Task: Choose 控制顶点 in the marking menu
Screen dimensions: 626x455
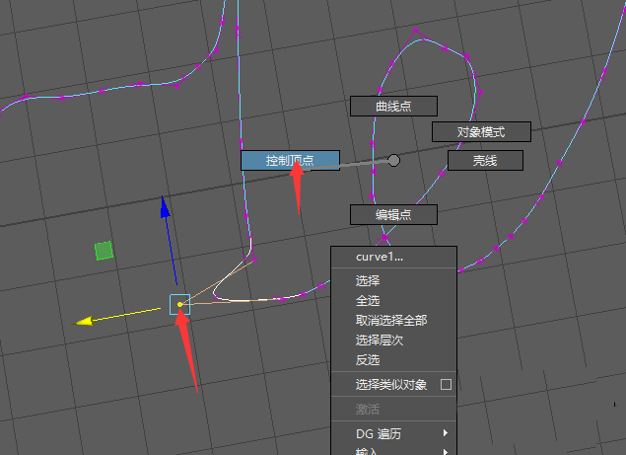Action: (290, 160)
